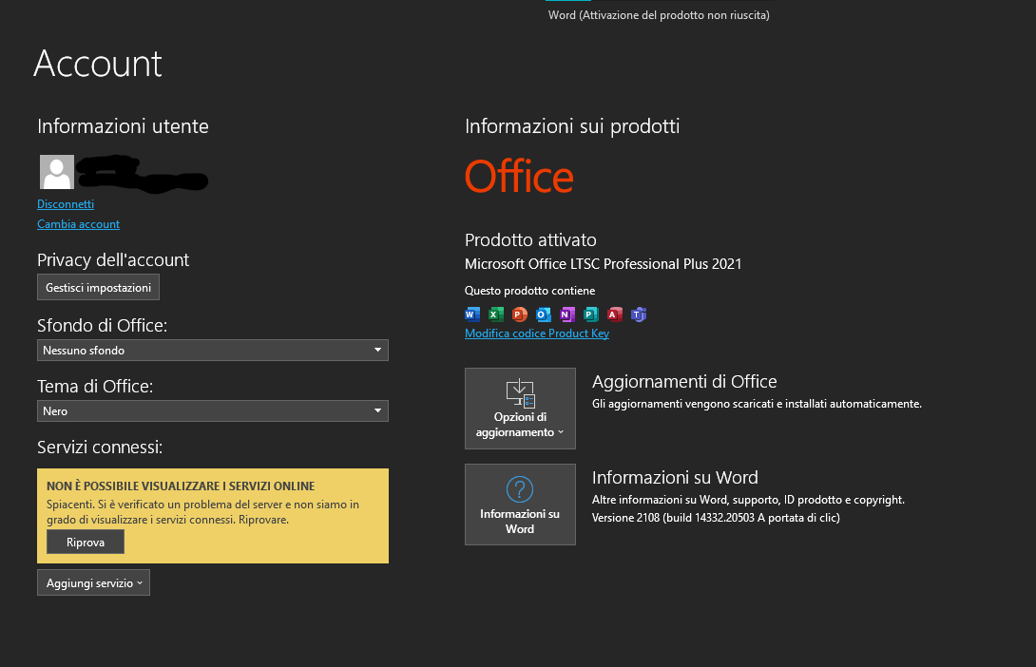Click the Microsoft Office LTSC Professional Plus 2021 text
This screenshot has width=1036, height=667.
click(x=604, y=264)
